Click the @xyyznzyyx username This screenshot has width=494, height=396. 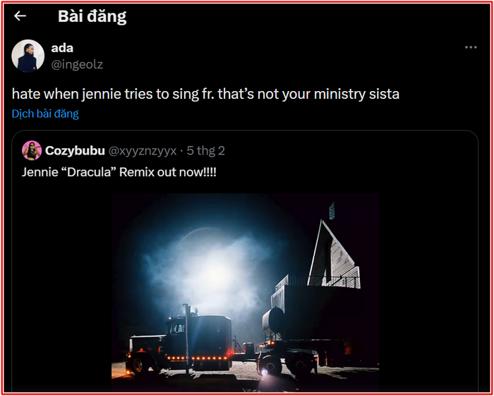(143, 151)
